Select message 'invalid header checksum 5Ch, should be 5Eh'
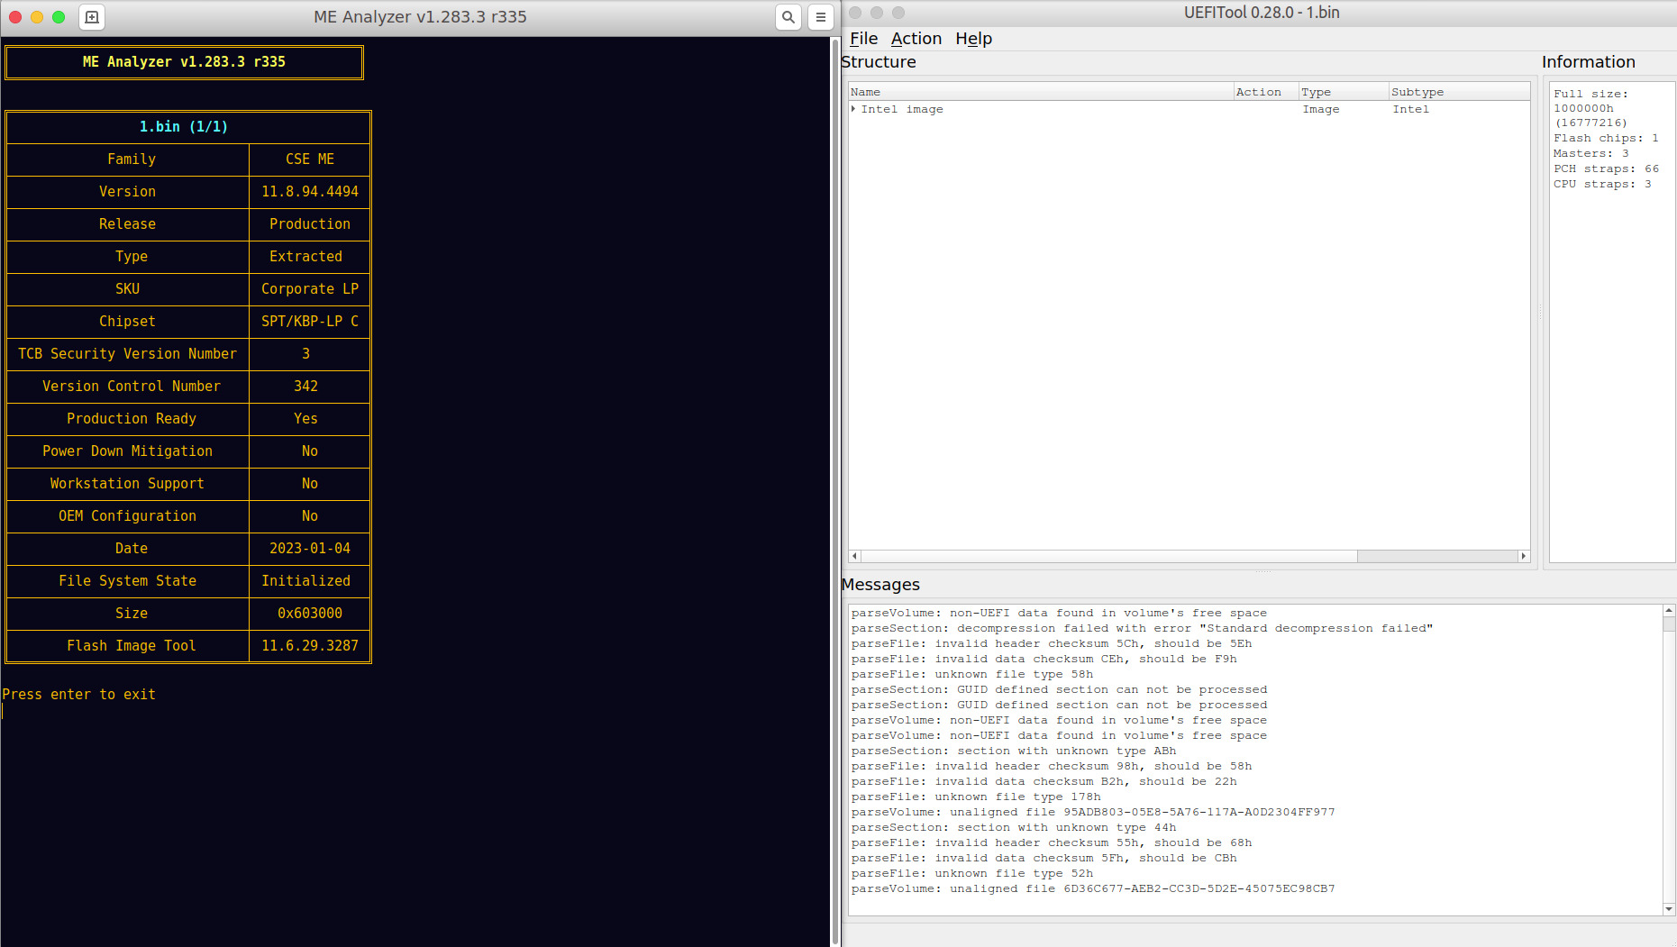Image resolution: width=1677 pixels, height=947 pixels. 1052,643
